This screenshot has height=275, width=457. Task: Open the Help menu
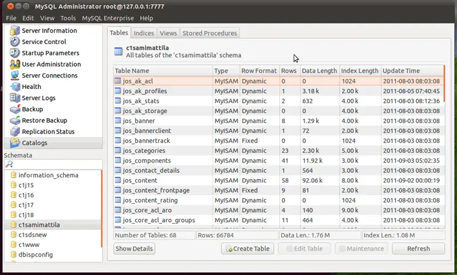coord(146,18)
